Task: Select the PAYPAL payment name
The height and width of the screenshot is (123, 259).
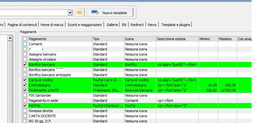Action: click(35, 106)
